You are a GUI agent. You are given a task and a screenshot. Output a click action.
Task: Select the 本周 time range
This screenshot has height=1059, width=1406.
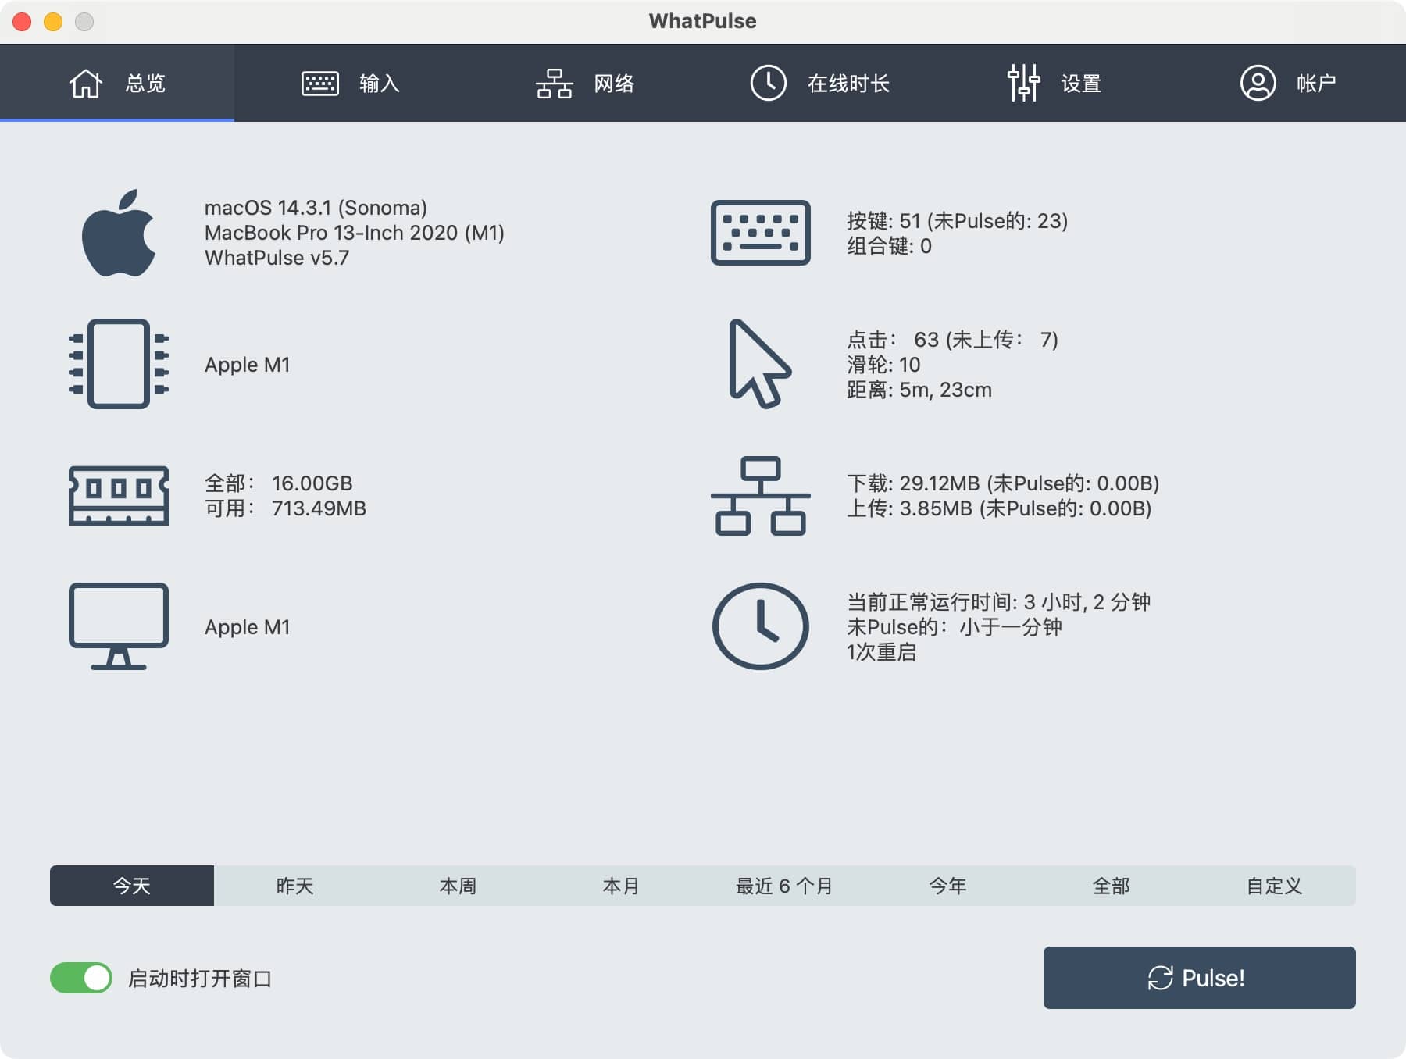coord(459,886)
